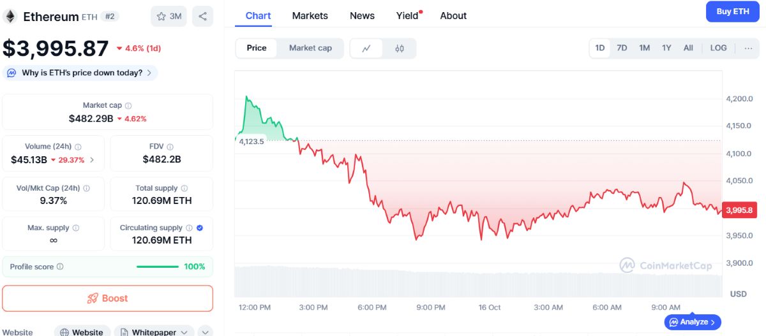Image resolution: width=766 pixels, height=336 pixels.
Task: Open Profile score info icon
Action: point(60,267)
